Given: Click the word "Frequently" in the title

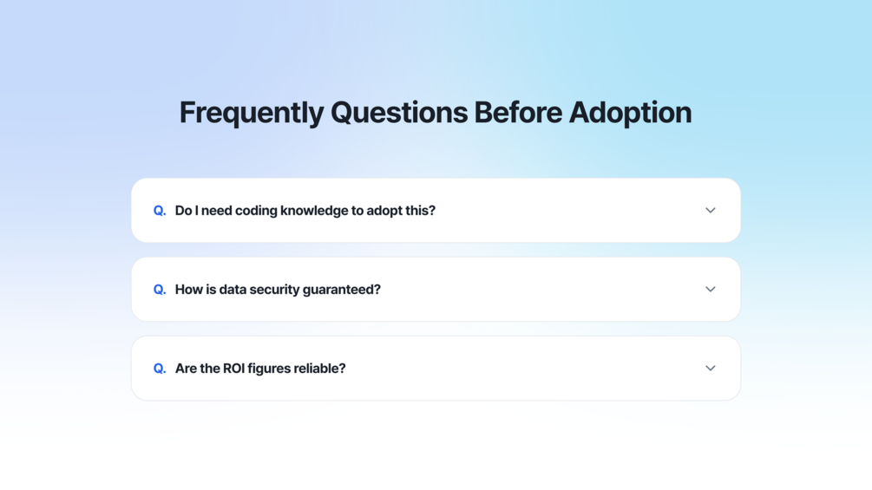Looking at the screenshot, I should point(252,112).
